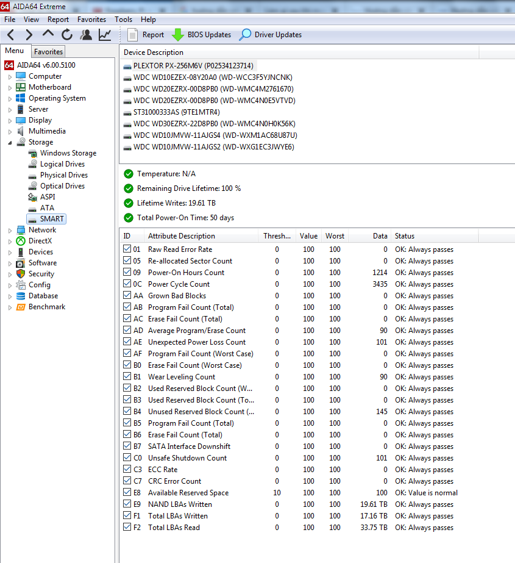The image size is (515, 563).
Task: Sort by Thresh... column header
Action: coord(277,236)
